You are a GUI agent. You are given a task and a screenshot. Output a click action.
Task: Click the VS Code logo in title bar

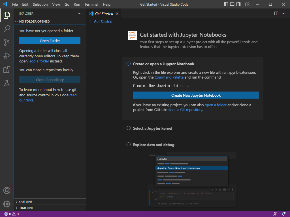pyautogui.click(x=5, y=4)
